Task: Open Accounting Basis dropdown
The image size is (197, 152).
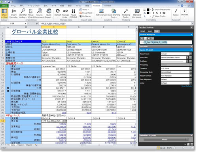Action: (x=191, y=72)
